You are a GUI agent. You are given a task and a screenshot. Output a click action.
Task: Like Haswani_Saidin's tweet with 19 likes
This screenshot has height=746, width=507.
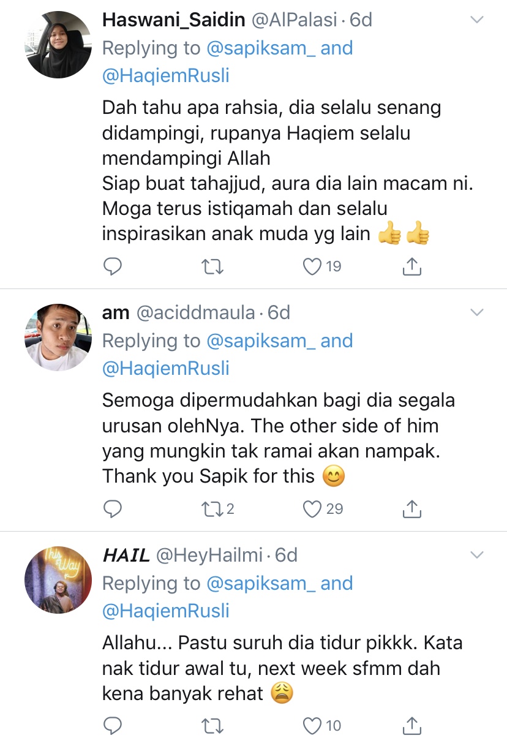click(322, 266)
